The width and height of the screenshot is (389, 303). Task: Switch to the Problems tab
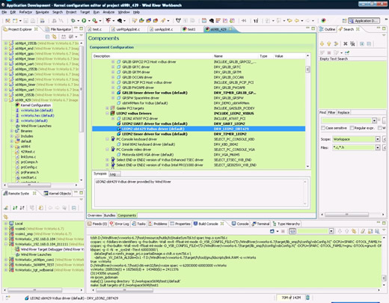(x=158, y=224)
